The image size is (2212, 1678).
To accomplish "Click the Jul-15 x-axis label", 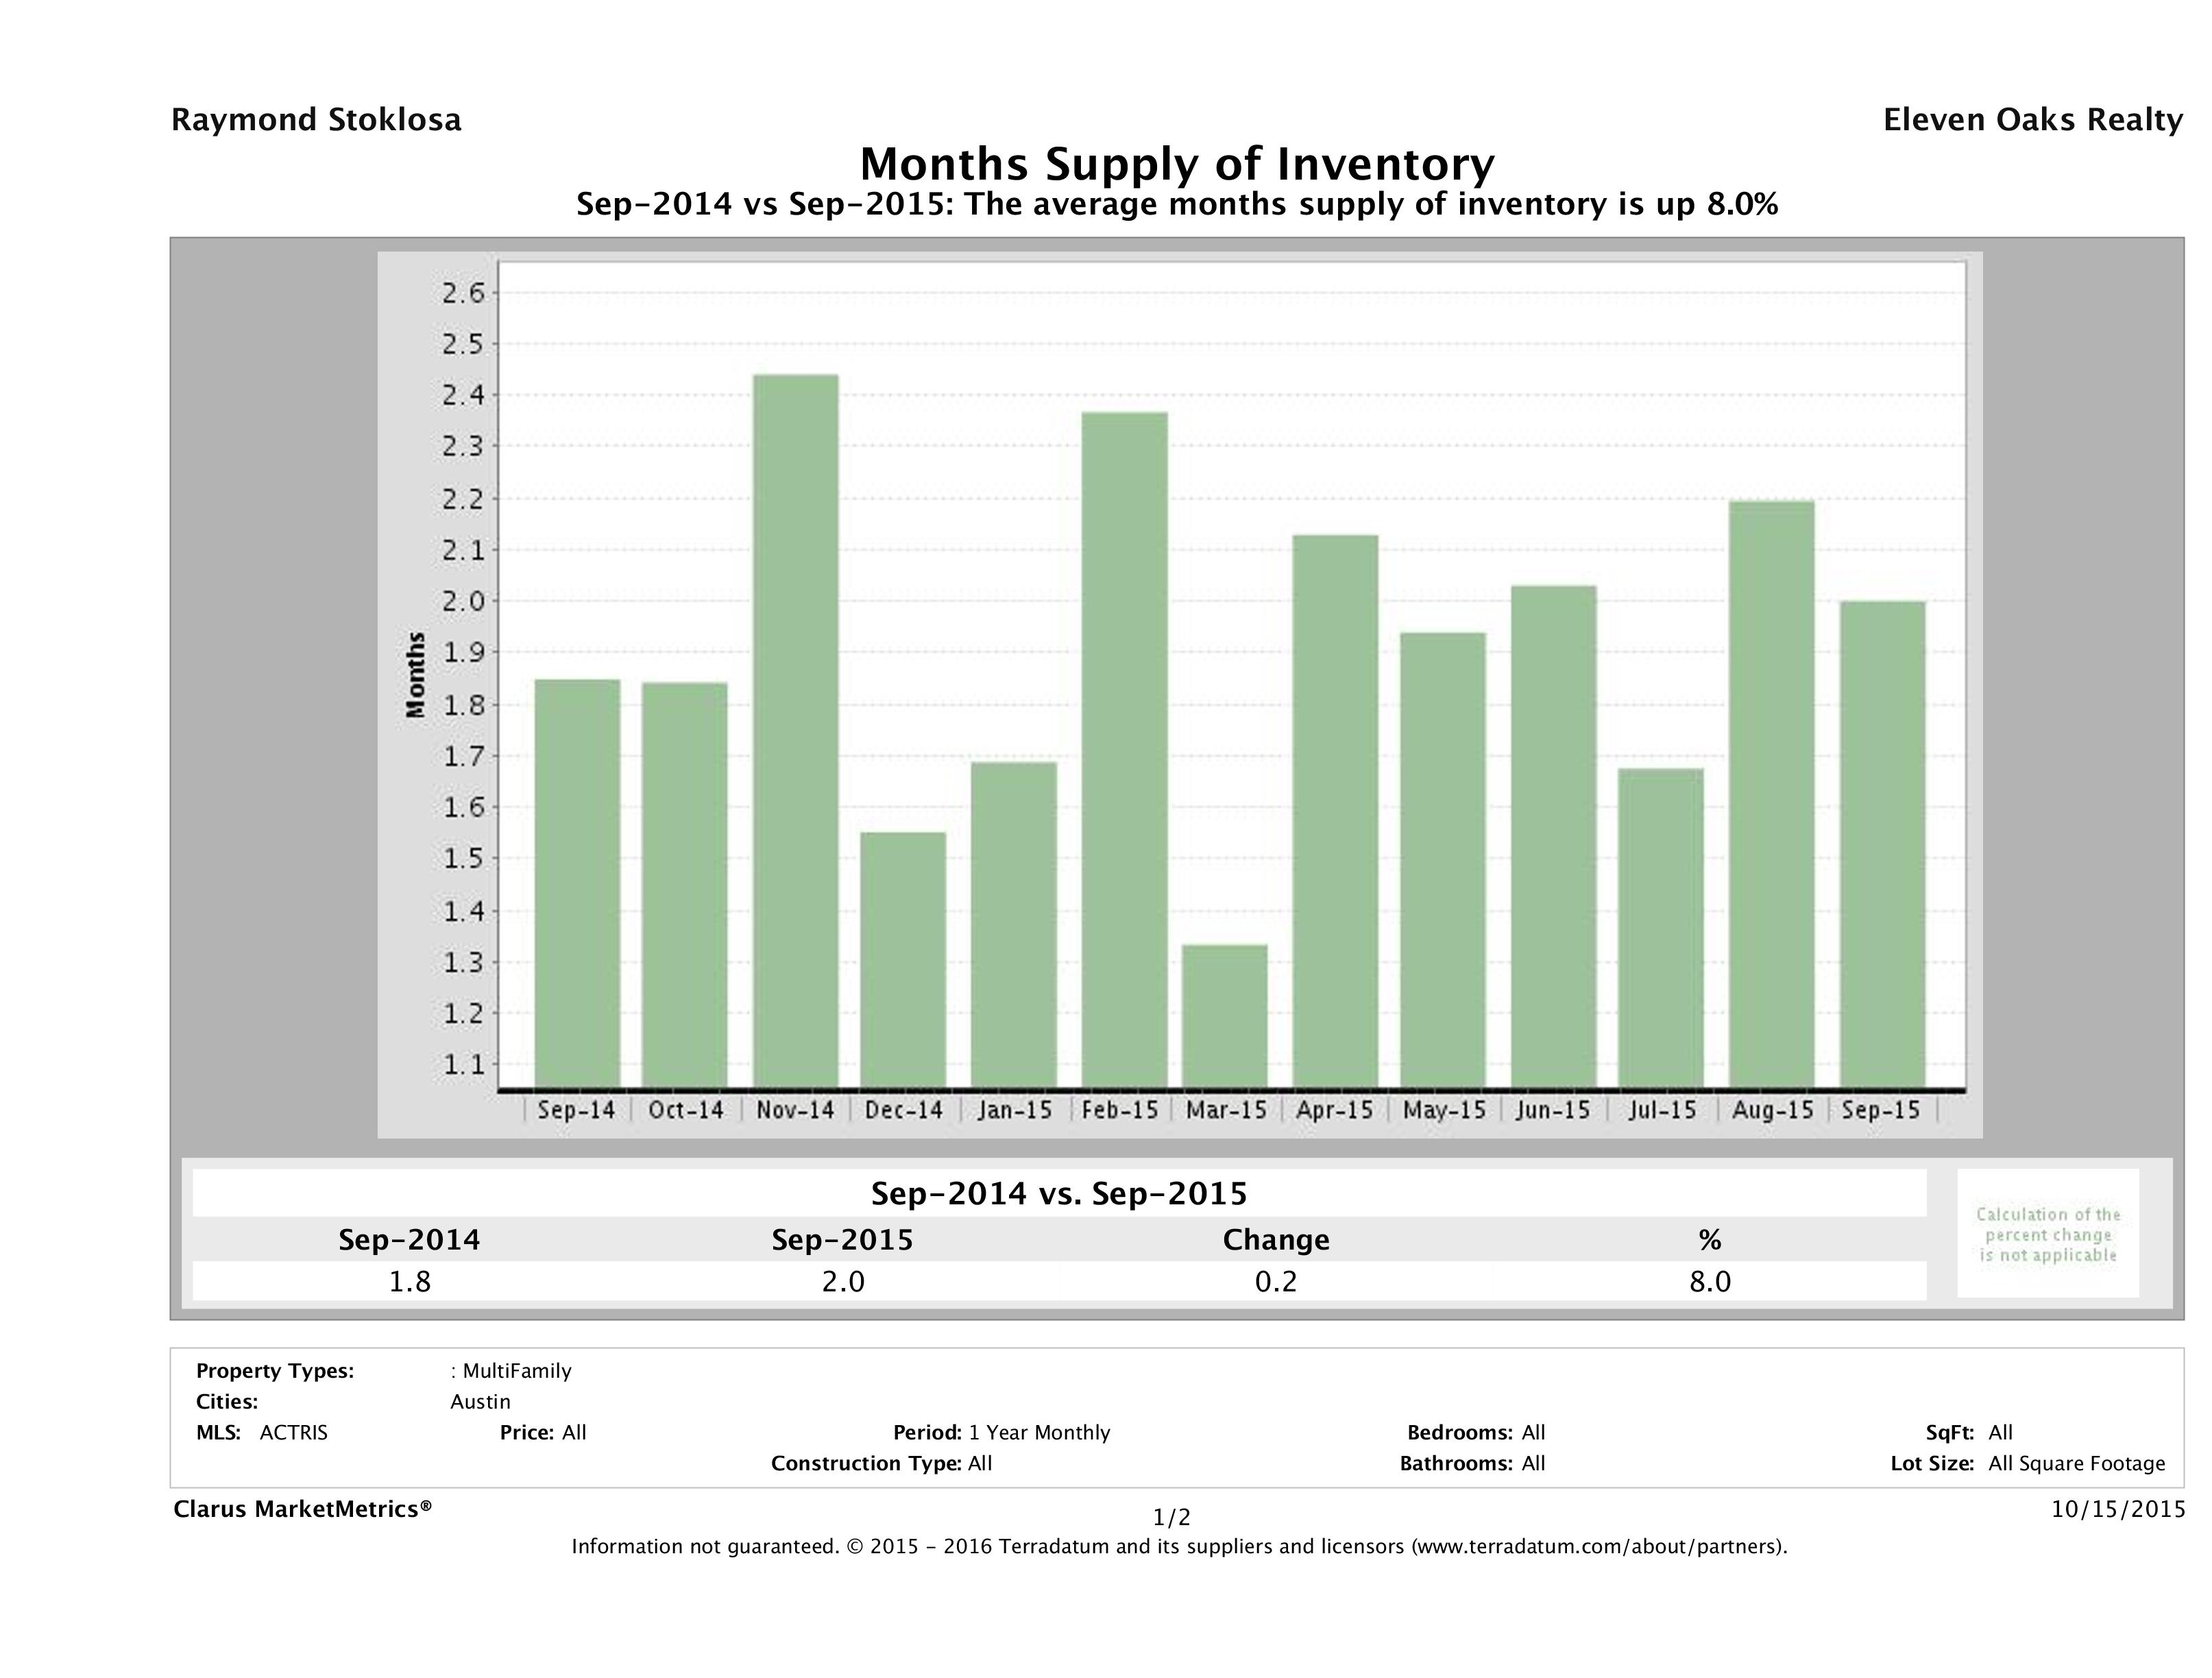I will click(x=1662, y=1110).
